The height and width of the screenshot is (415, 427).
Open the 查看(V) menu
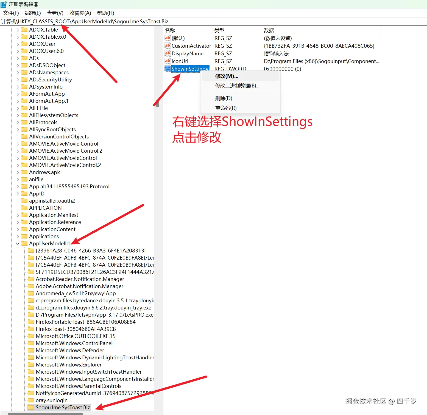(55, 13)
